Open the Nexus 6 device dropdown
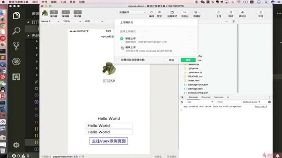 tap(50, 22)
